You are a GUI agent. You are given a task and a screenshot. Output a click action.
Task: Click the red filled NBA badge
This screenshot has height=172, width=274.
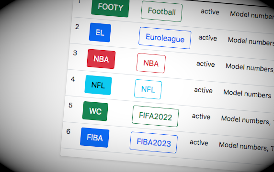click(x=101, y=59)
